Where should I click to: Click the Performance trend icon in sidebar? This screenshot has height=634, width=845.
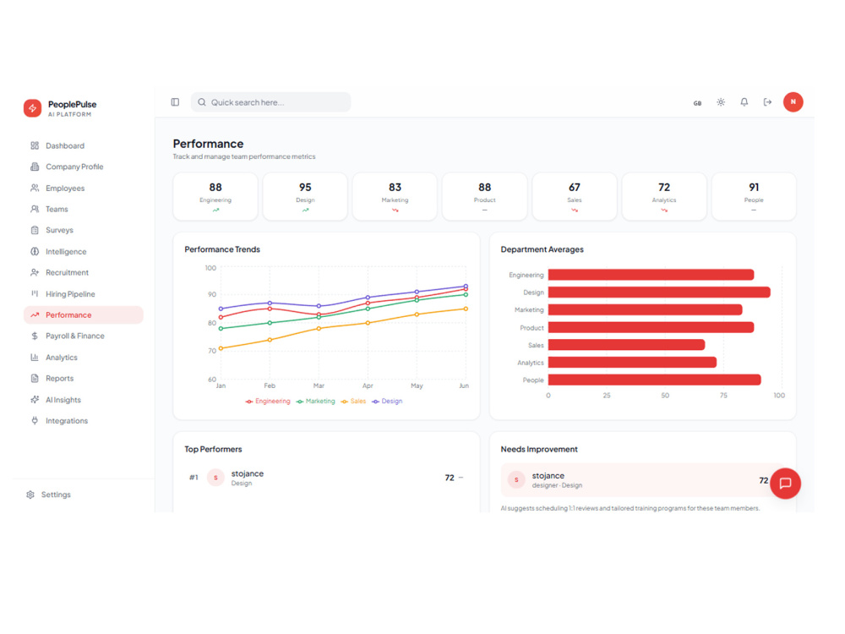point(35,314)
